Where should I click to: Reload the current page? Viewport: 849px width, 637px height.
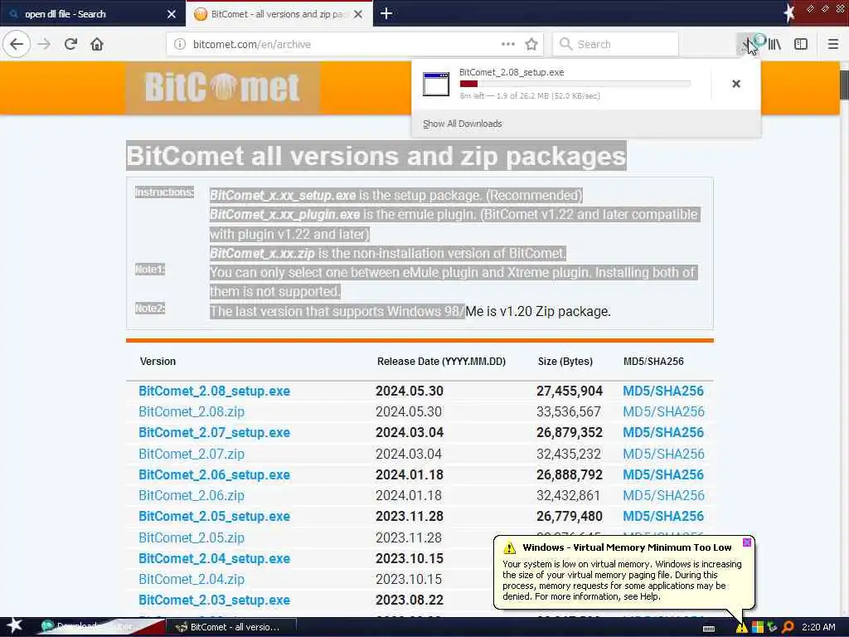tap(70, 45)
